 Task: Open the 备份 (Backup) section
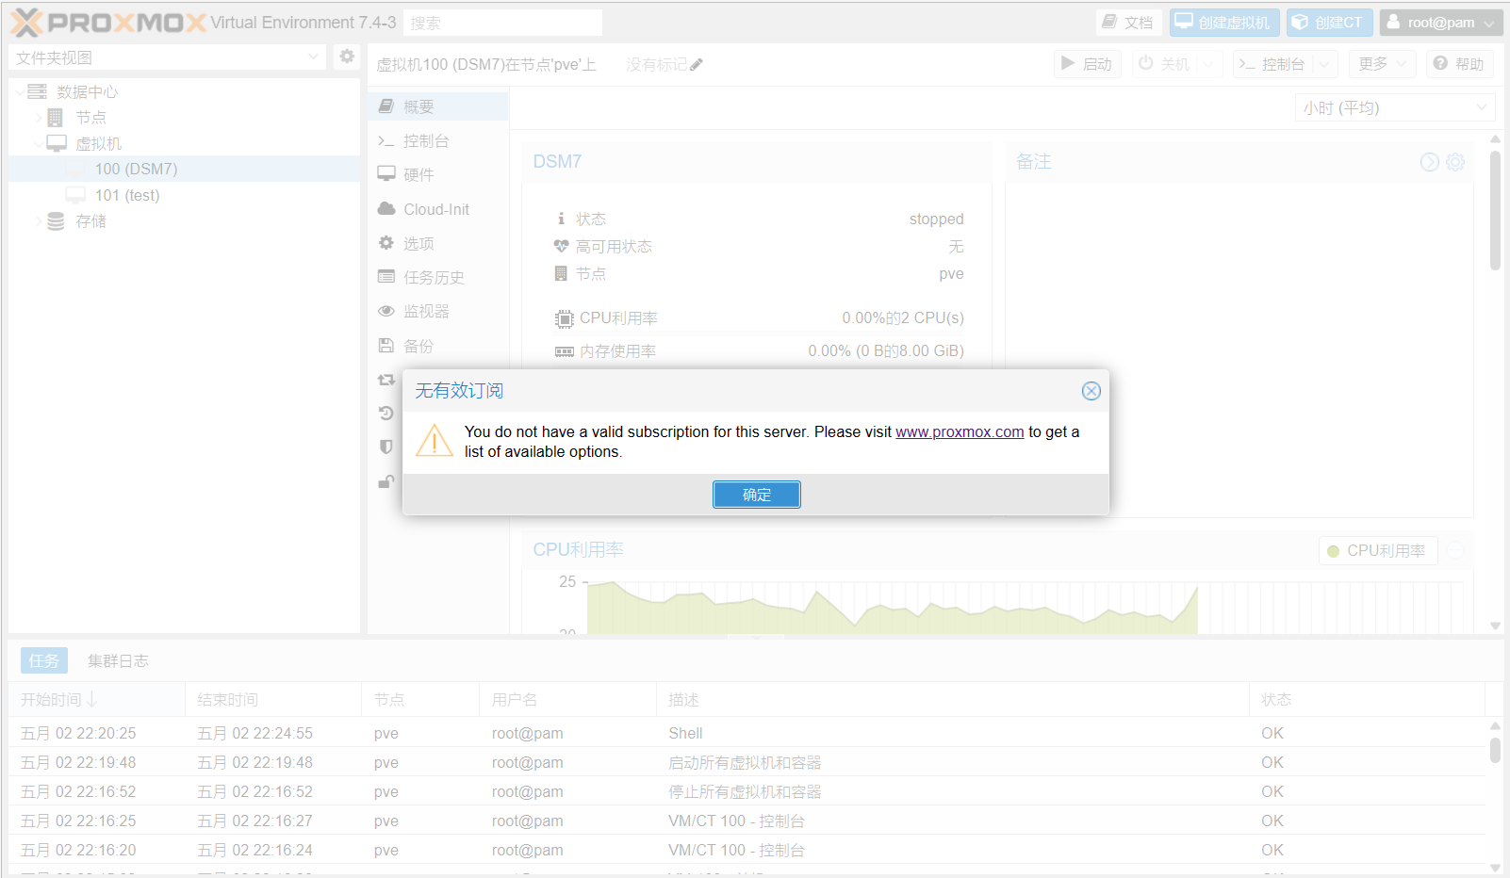[418, 346]
